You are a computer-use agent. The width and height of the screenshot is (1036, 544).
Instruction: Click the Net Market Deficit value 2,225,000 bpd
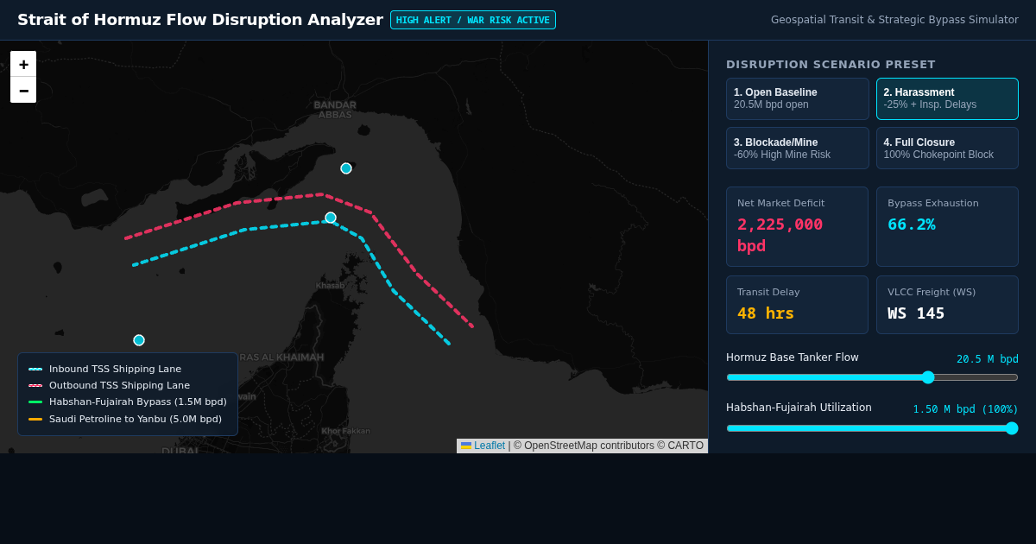780,235
